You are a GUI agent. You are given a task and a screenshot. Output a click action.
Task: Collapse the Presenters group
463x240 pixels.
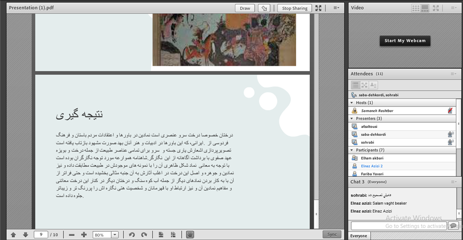[x=352, y=118]
